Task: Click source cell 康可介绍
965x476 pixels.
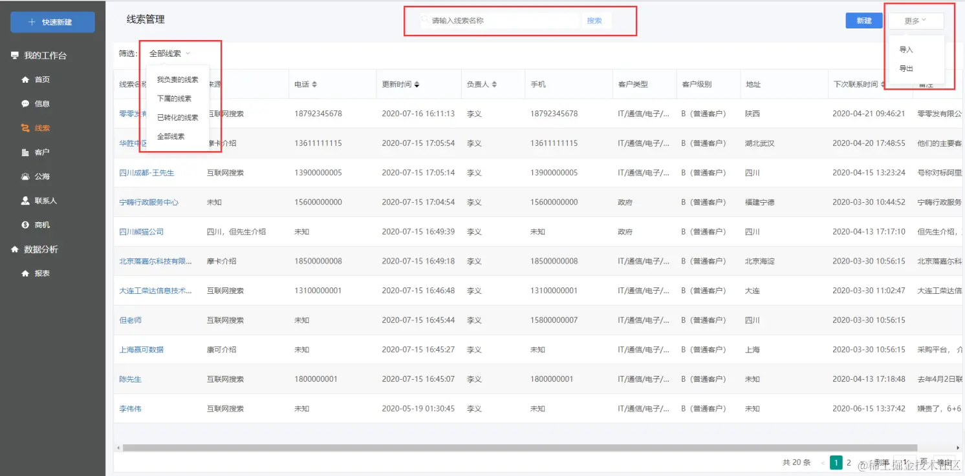Action: 221,349
